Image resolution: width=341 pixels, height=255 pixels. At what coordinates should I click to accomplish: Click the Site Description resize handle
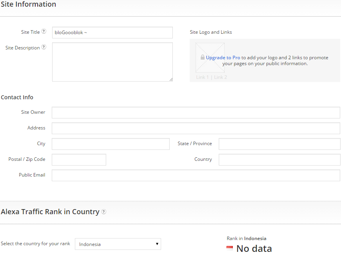(171, 80)
